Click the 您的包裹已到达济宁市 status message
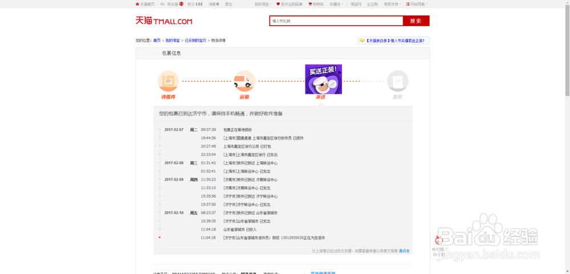The width and height of the screenshot is (570, 274). pyautogui.click(x=221, y=113)
